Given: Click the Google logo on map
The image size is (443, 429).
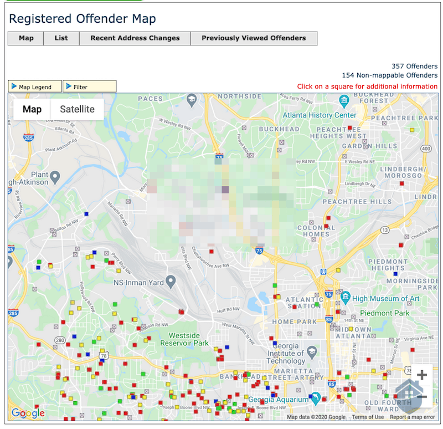Looking at the screenshot, I should [x=28, y=413].
